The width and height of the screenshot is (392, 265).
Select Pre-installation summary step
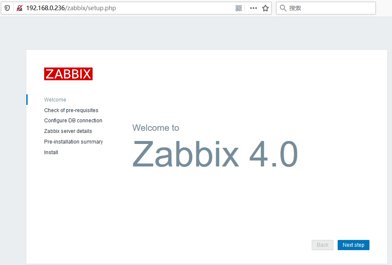tap(73, 142)
